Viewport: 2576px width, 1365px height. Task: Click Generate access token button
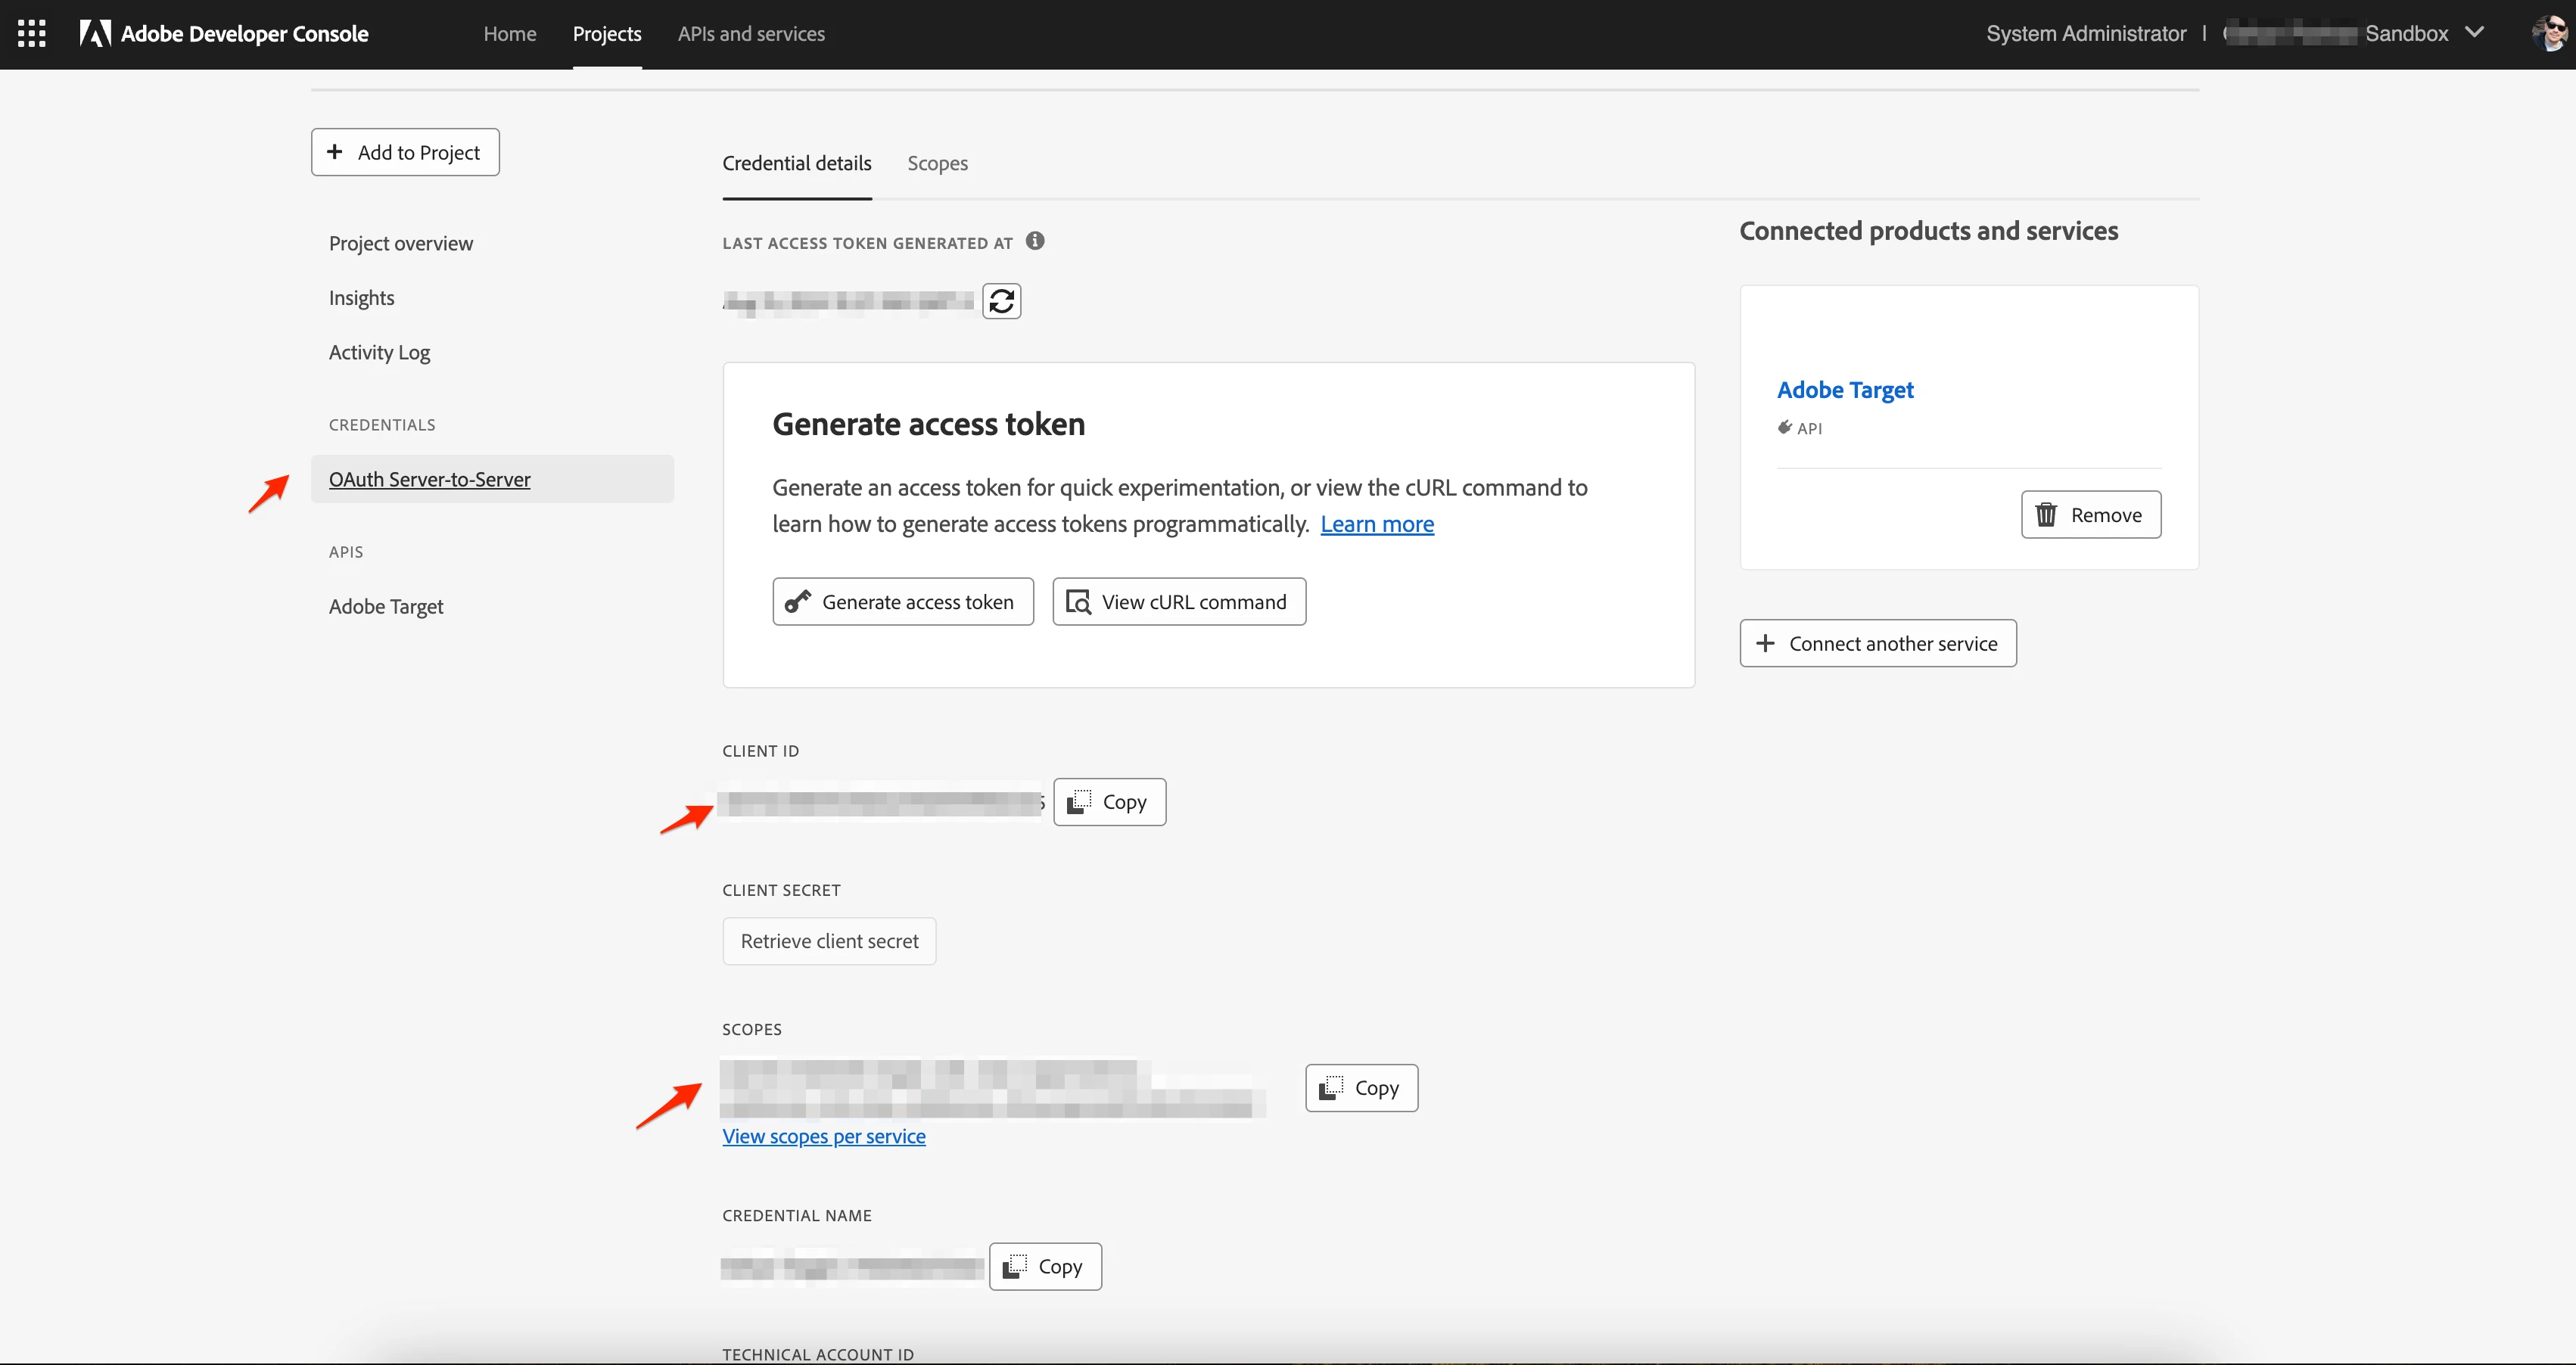(x=902, y=602)
